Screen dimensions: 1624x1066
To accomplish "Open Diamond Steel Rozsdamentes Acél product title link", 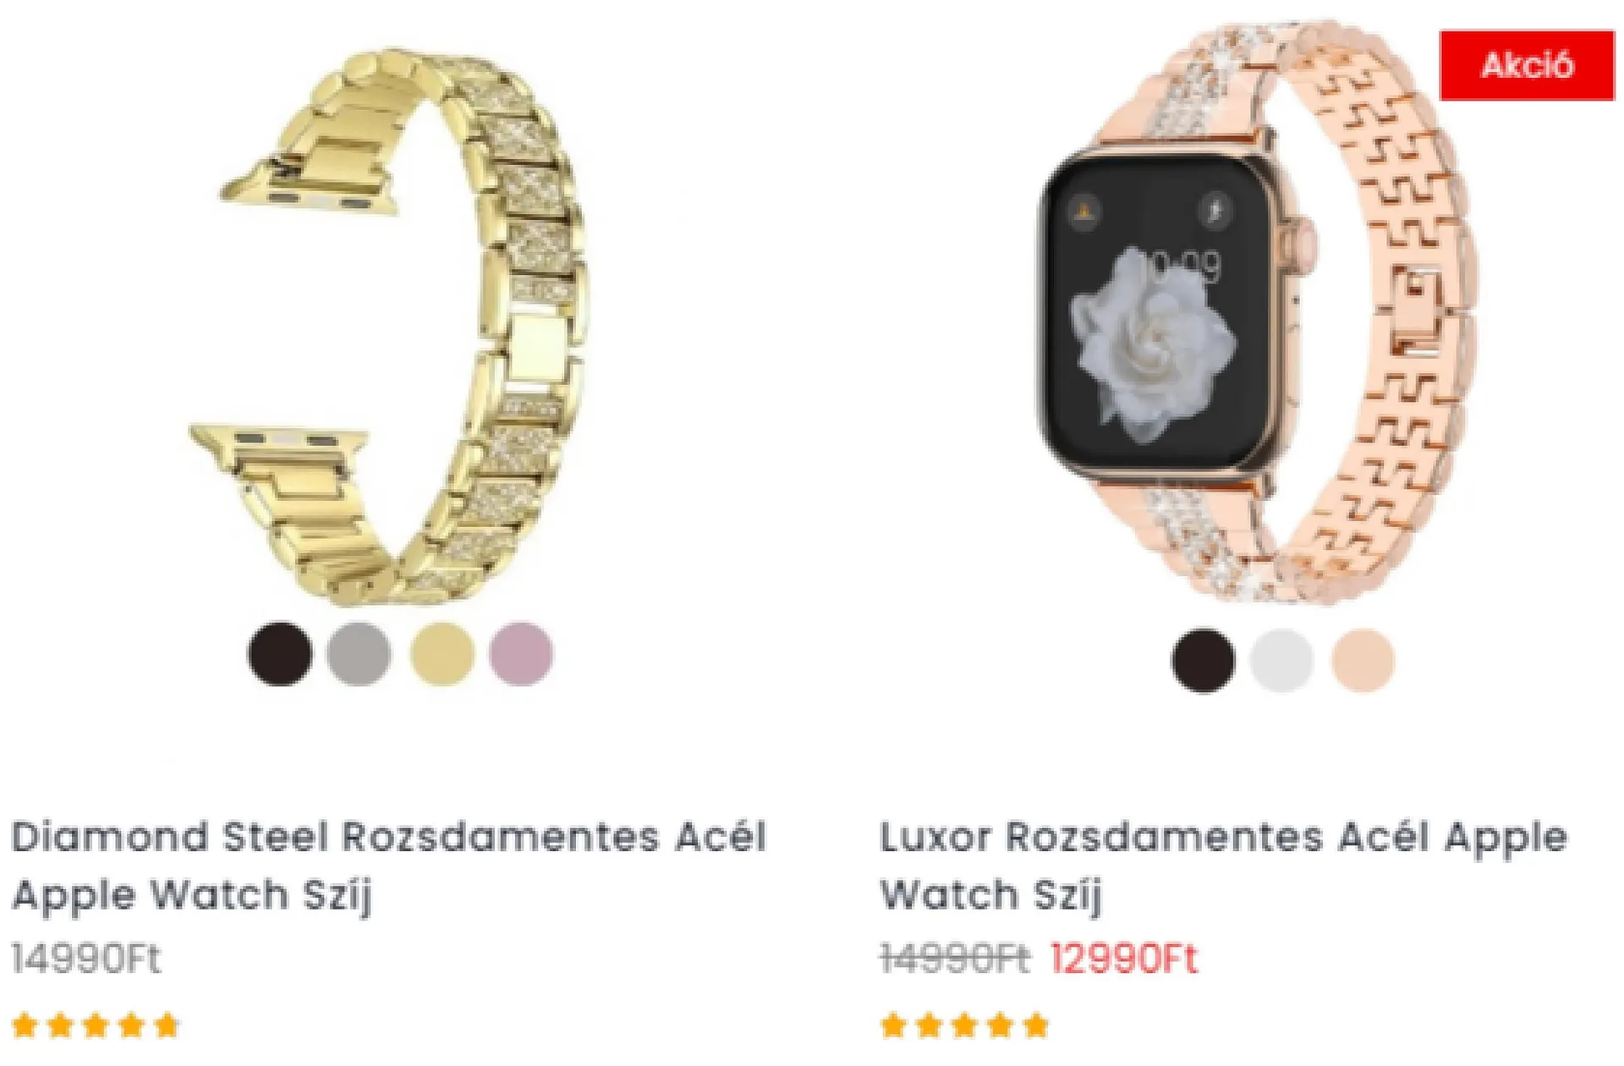I will (388, 865).
